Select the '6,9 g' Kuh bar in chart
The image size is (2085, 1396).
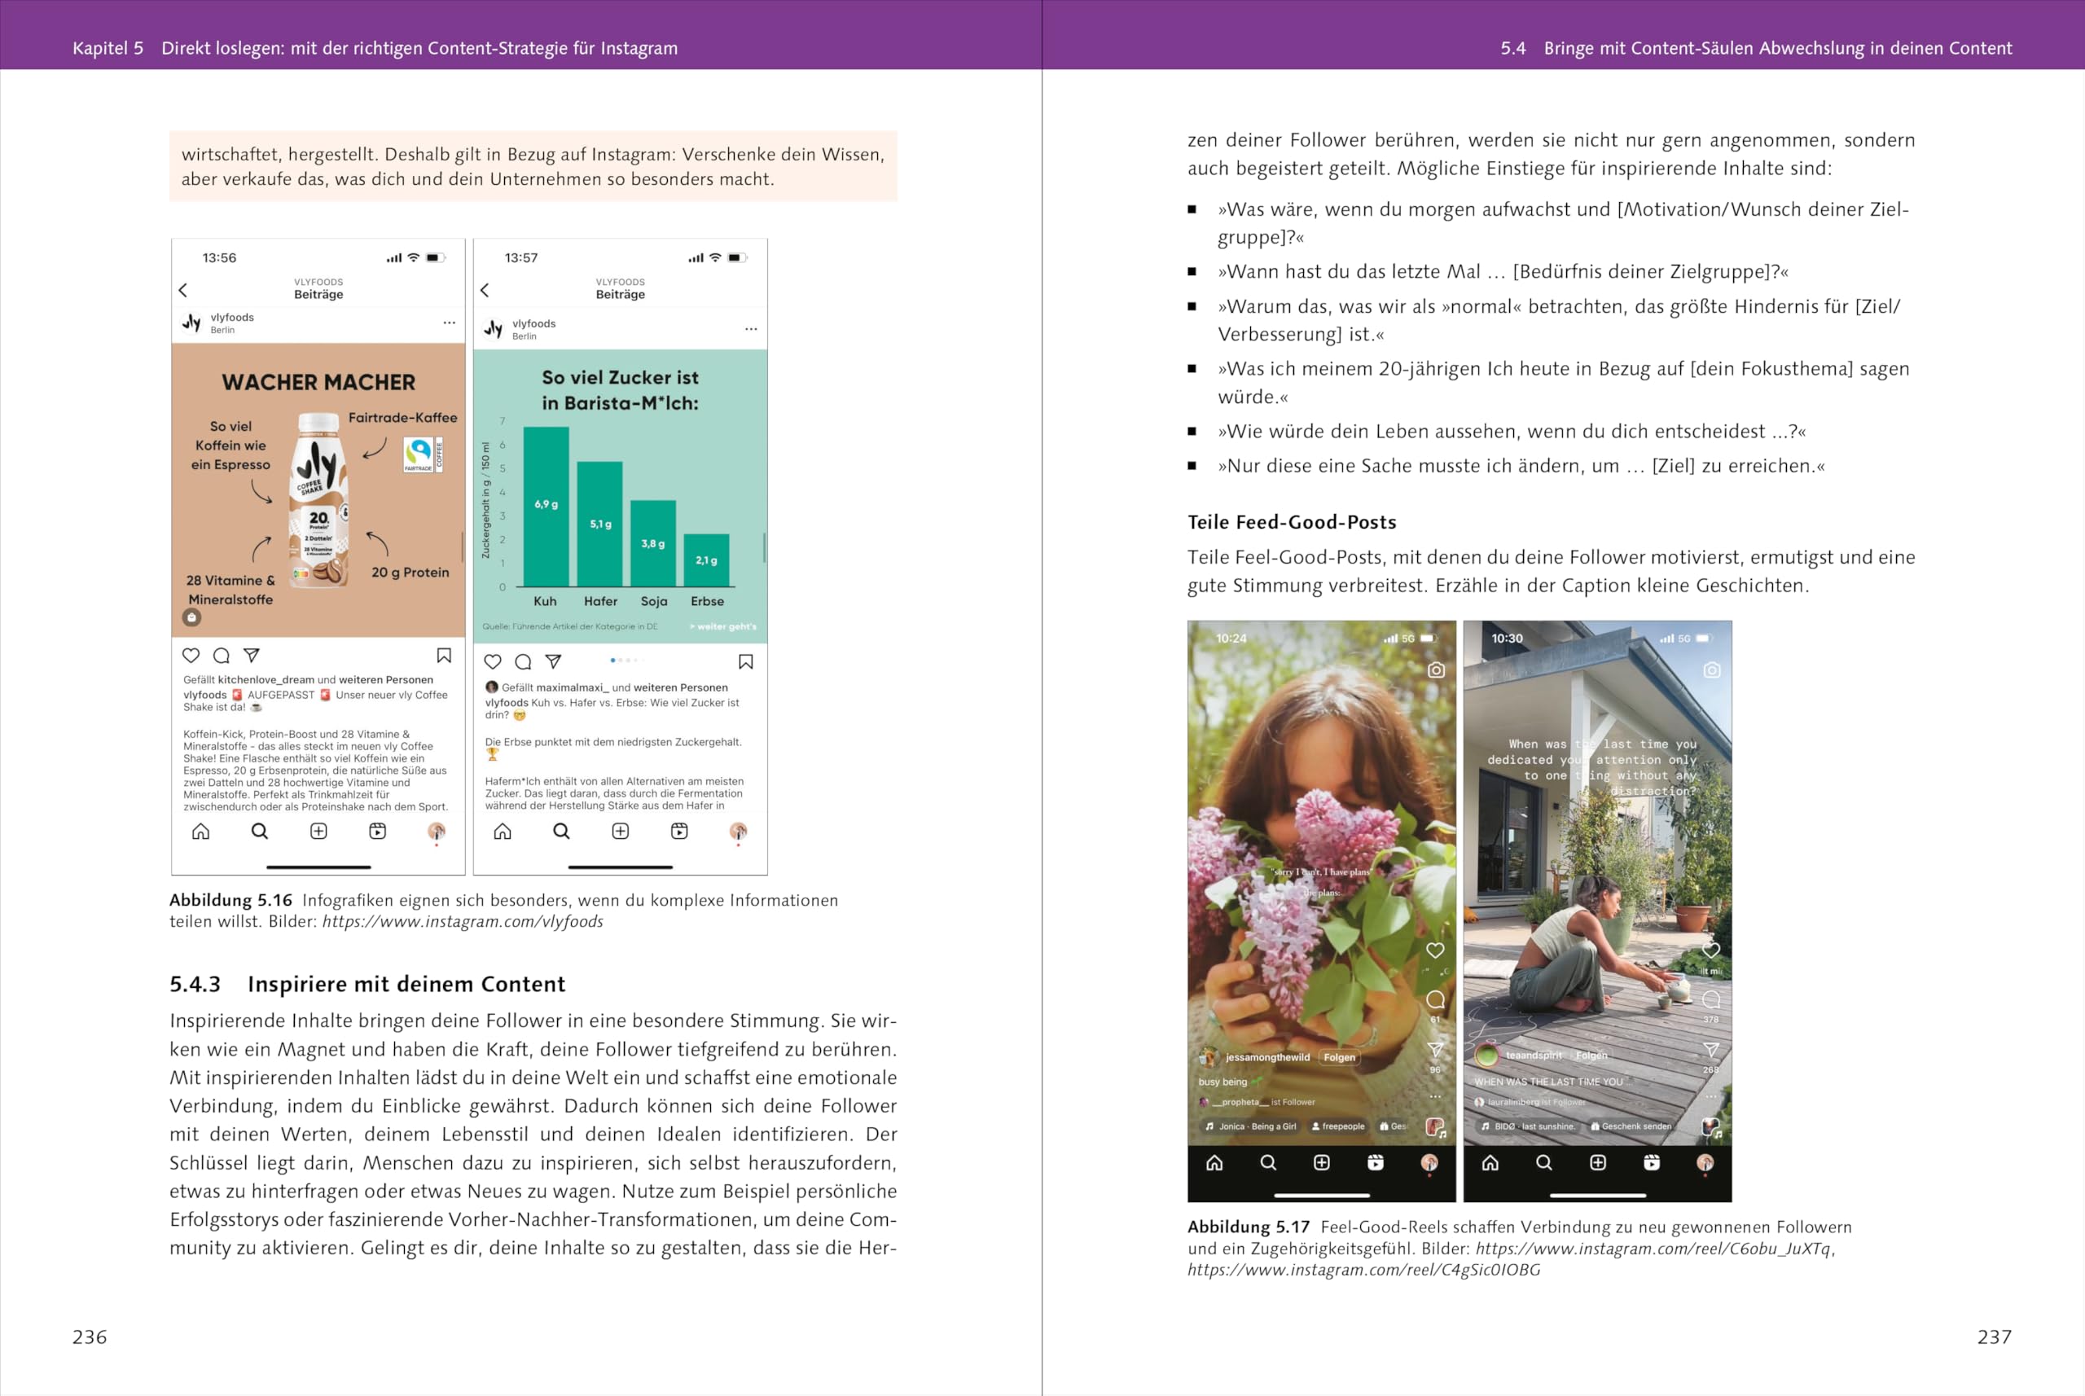coord(546,507)
